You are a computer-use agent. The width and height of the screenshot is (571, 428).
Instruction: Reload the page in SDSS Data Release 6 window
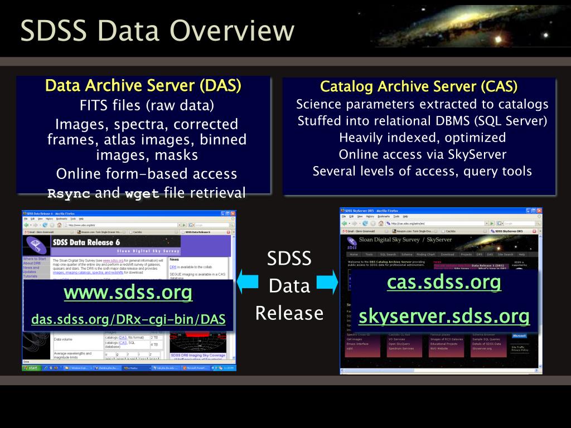[45, 225]
